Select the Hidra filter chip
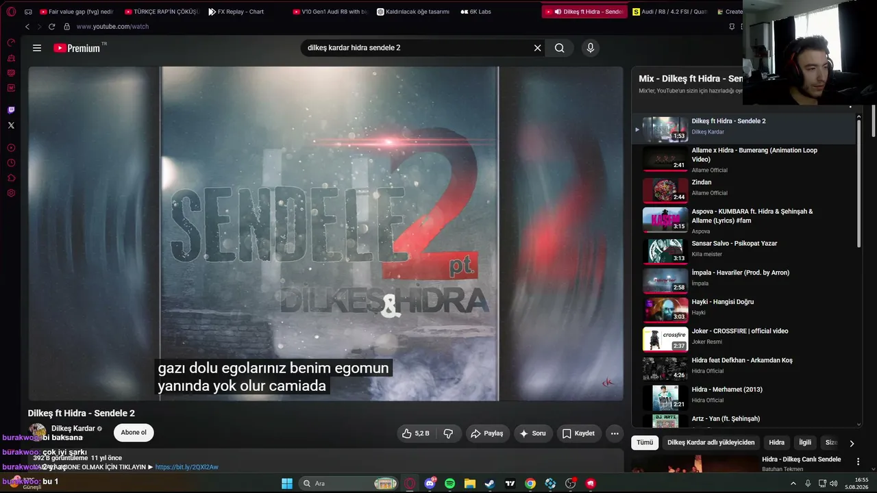 (777, 442)
